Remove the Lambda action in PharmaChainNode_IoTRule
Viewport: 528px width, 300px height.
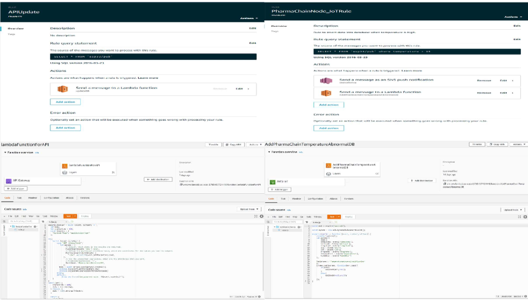coord(484,93)
